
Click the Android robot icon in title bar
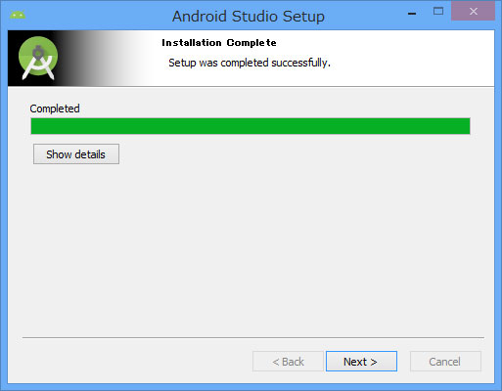18,15
